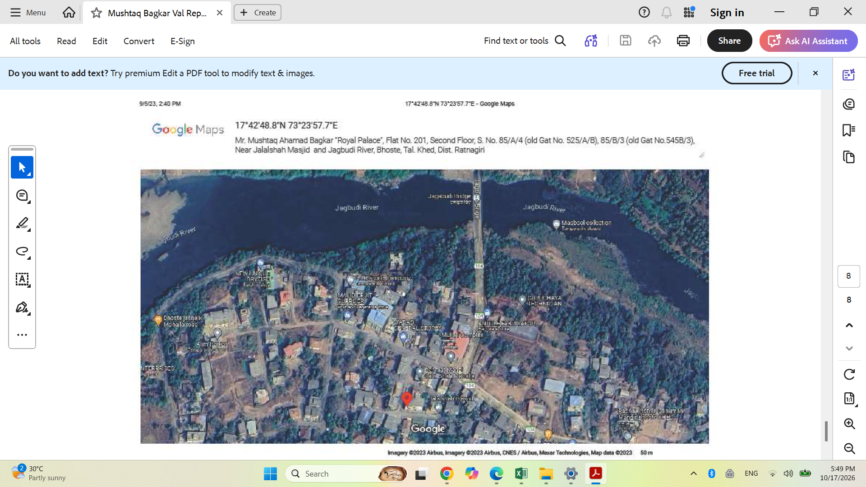866x487 pixels.
Task: Open the fill and sign pen tool
Action: 22,308
